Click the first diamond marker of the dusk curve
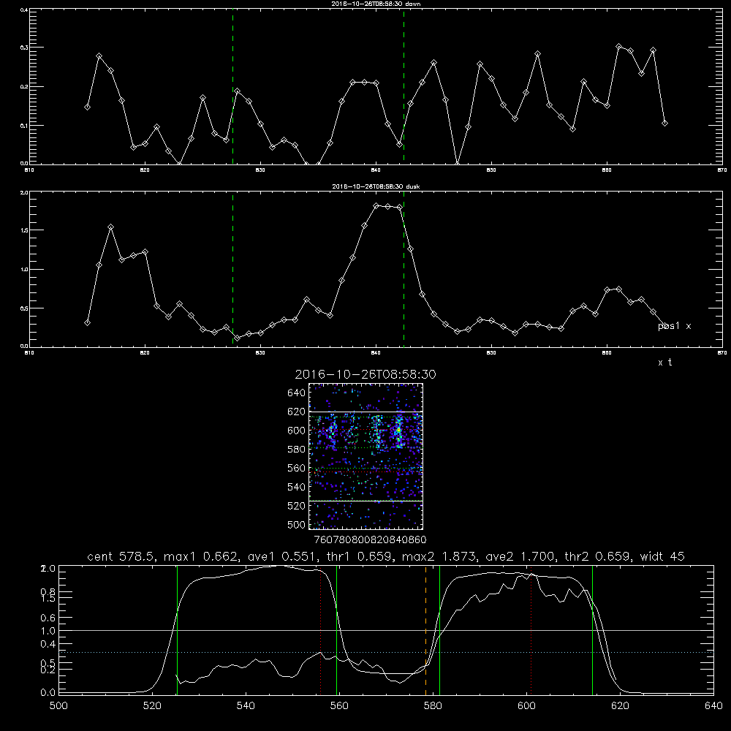731x731 pixels. 87,322
